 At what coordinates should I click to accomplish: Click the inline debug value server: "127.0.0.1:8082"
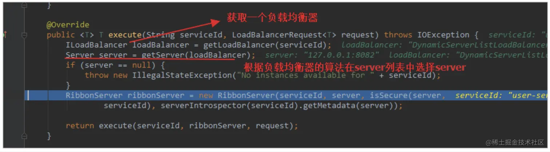[x=322, y=55]
